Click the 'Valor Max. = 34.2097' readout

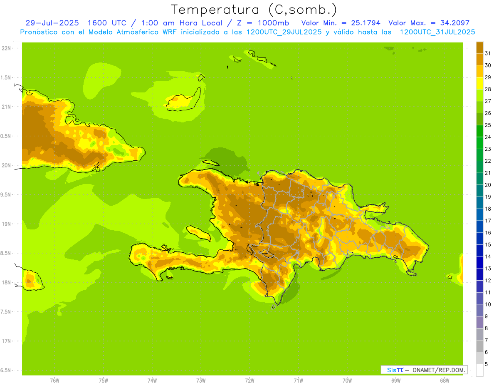point(429,23)
